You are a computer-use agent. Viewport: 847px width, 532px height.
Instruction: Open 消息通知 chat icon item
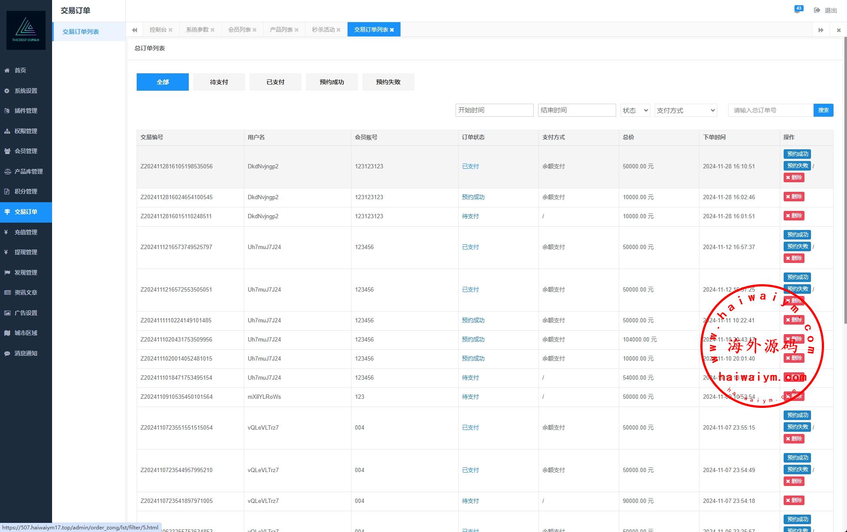click(26, 353)
